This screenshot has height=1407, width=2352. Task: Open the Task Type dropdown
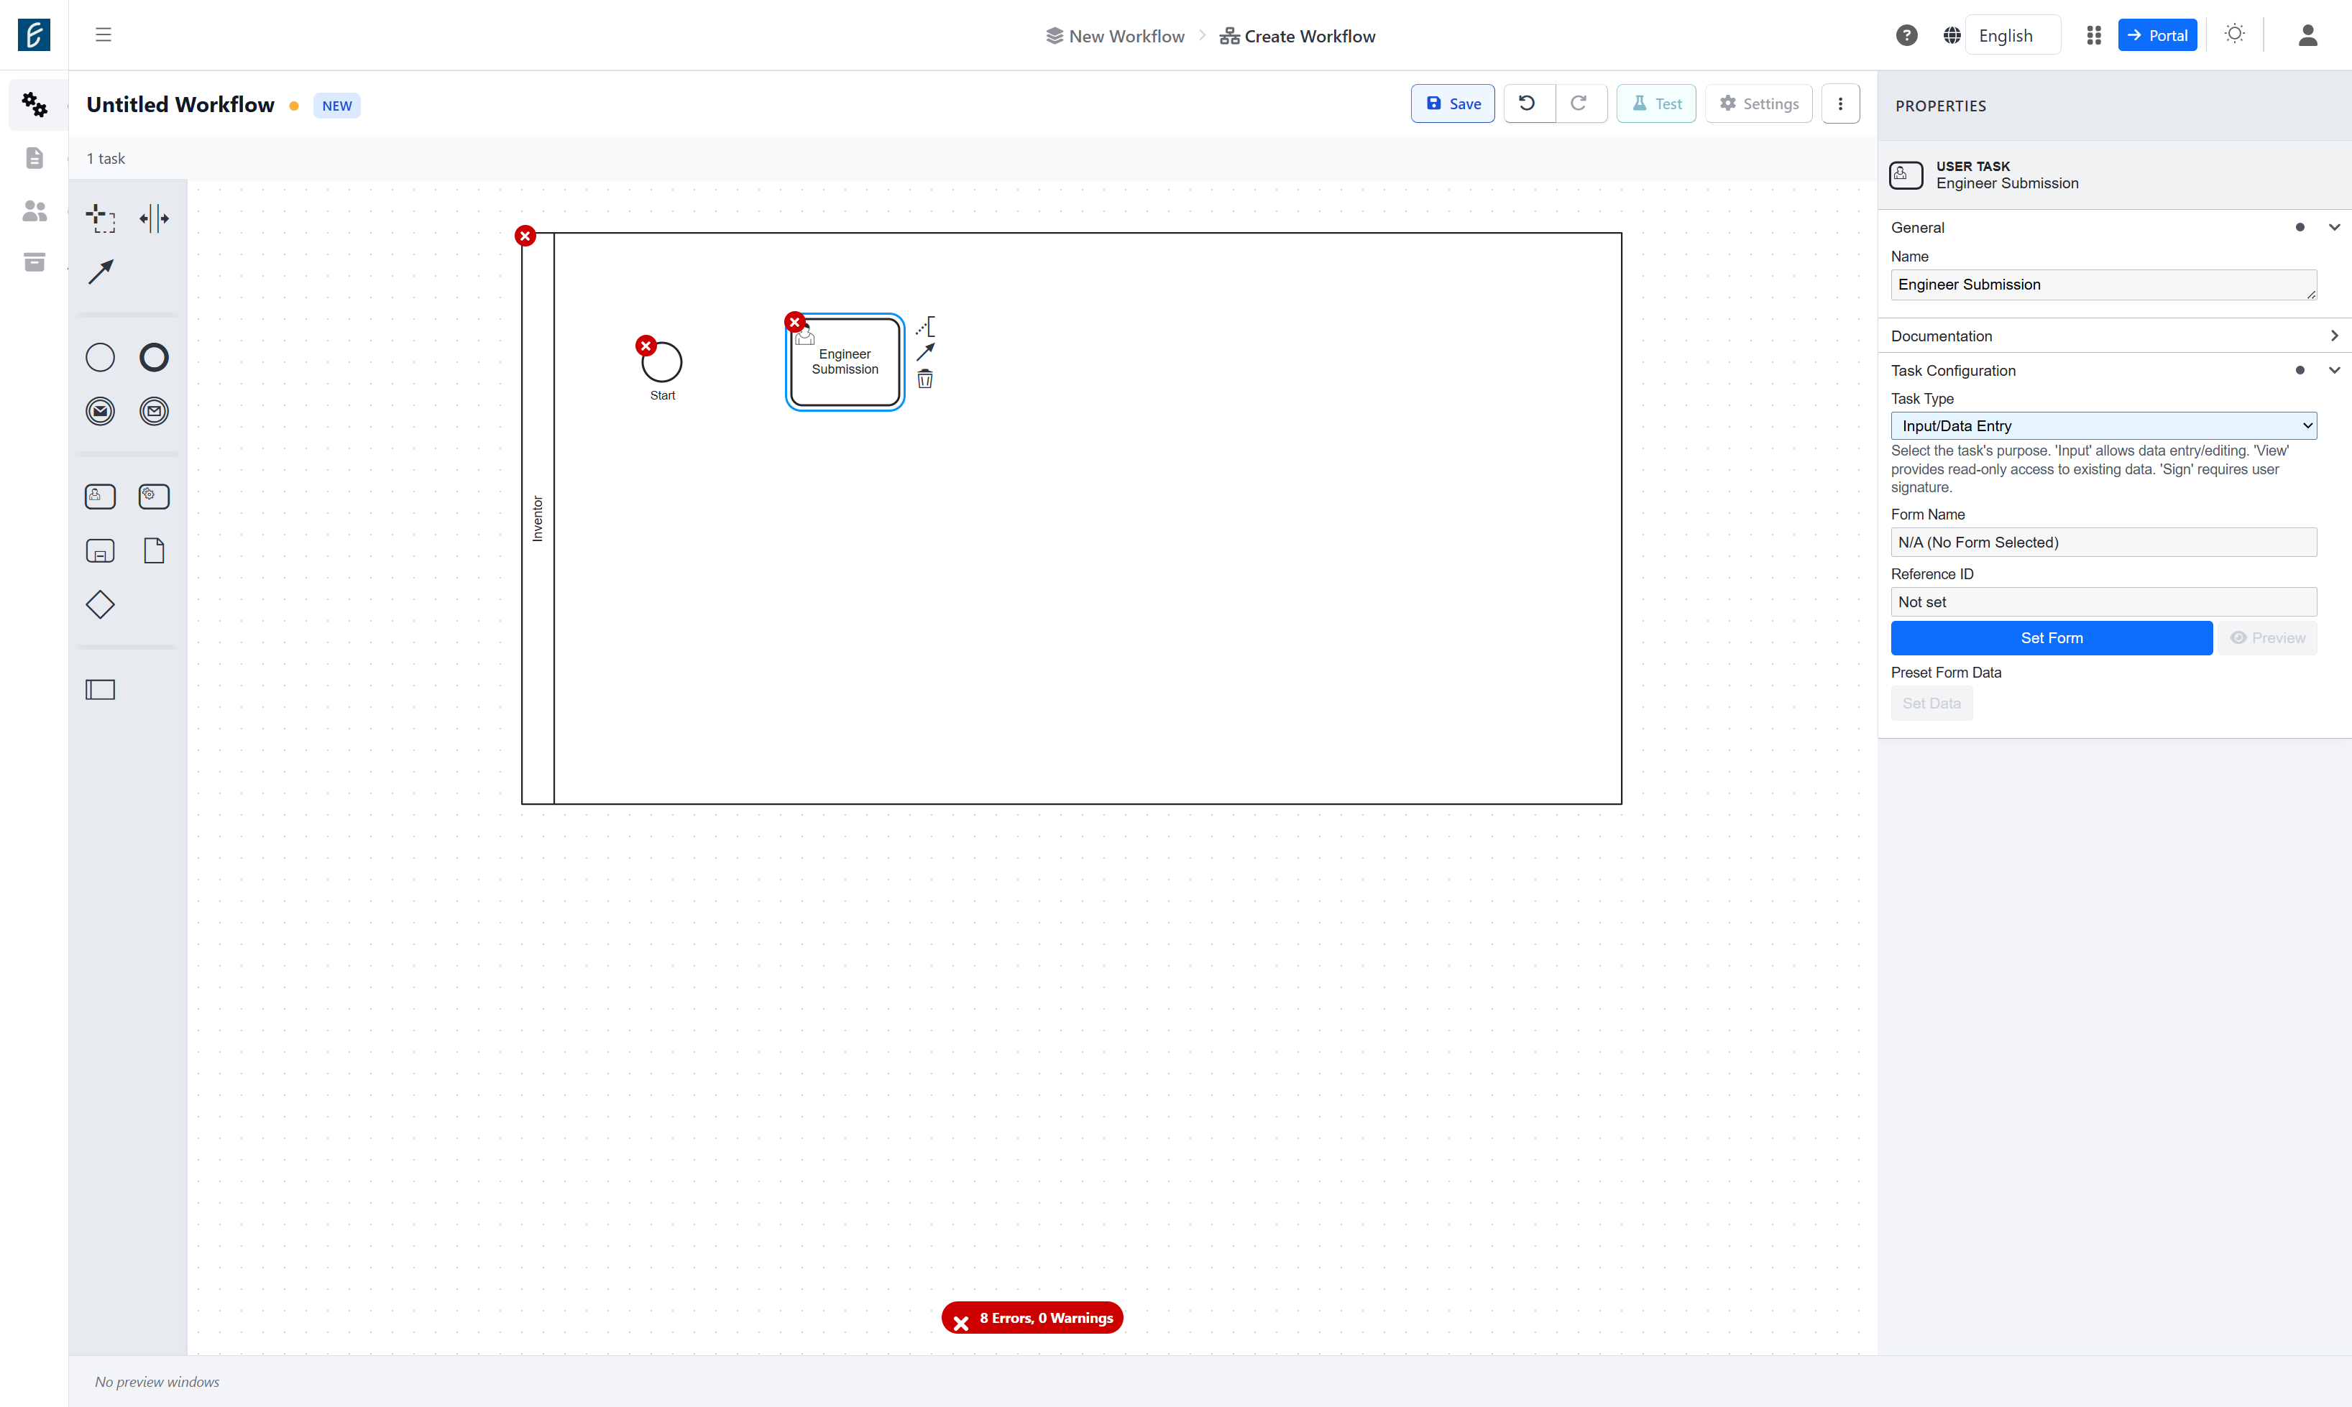(x=2103, y=425)
